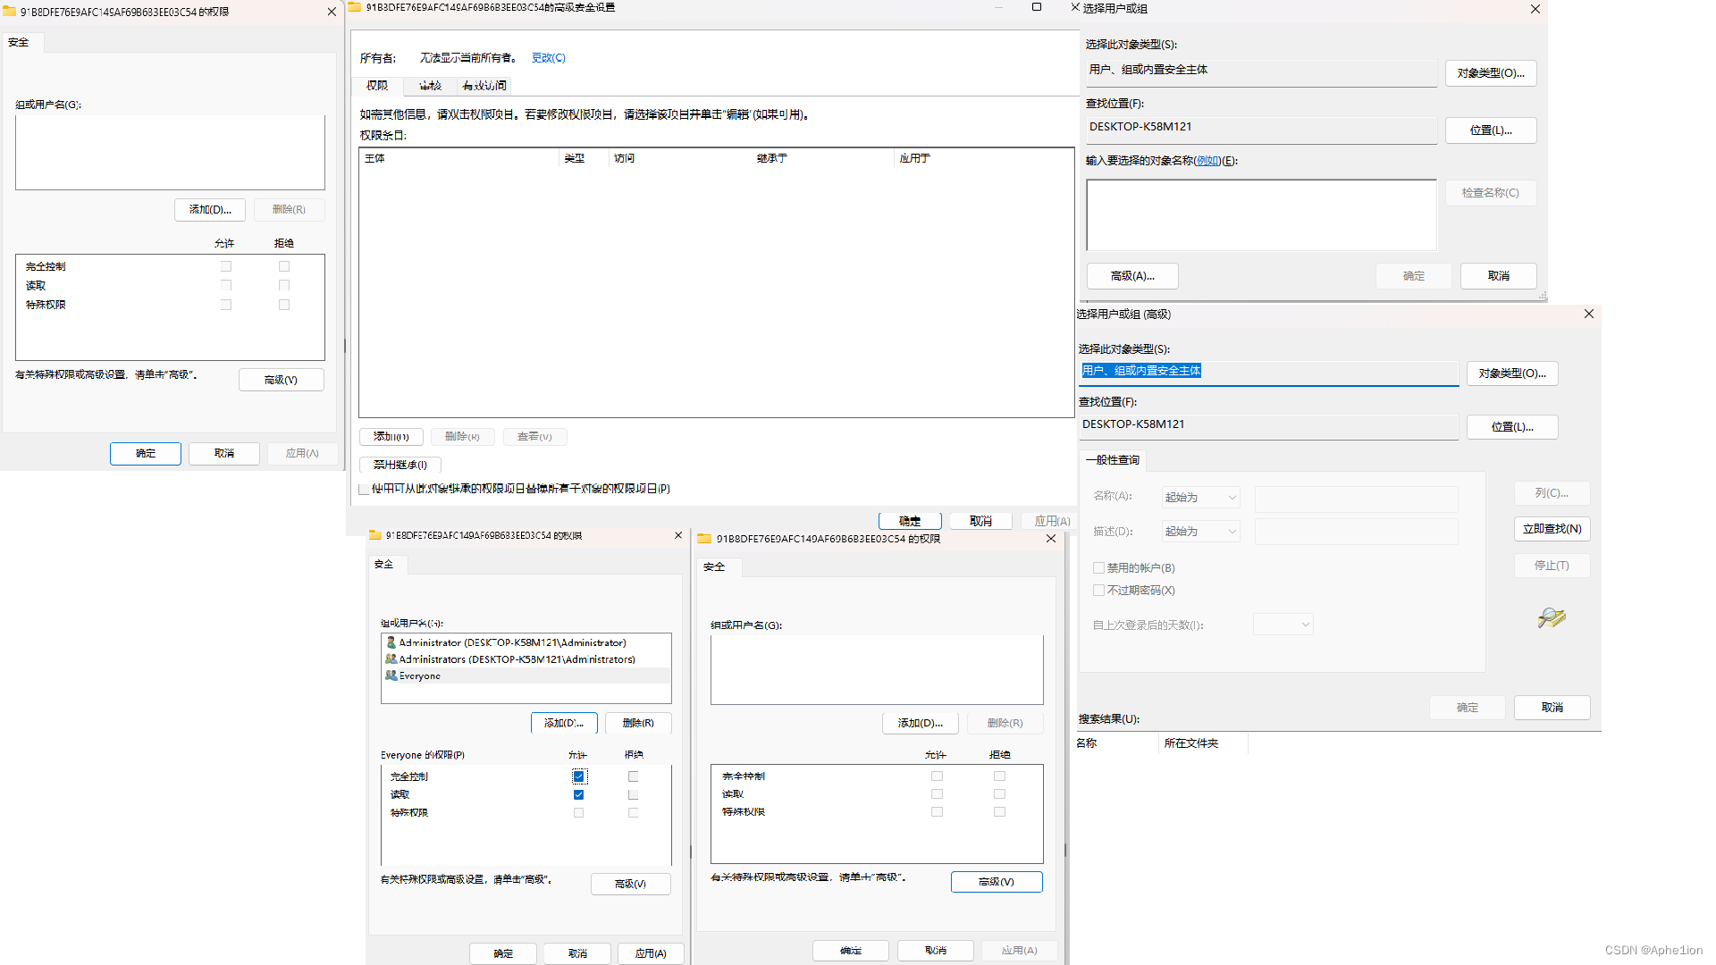Click the Administrators group icon in the user list
The height and width of the screenshot is (965, 1716).
(391, 659)
